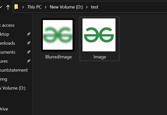Click the folder icon in address bar
The image size is (167, 115).
point(16,7)
